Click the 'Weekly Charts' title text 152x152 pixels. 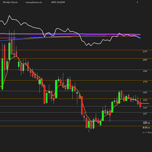pos(10,2)
